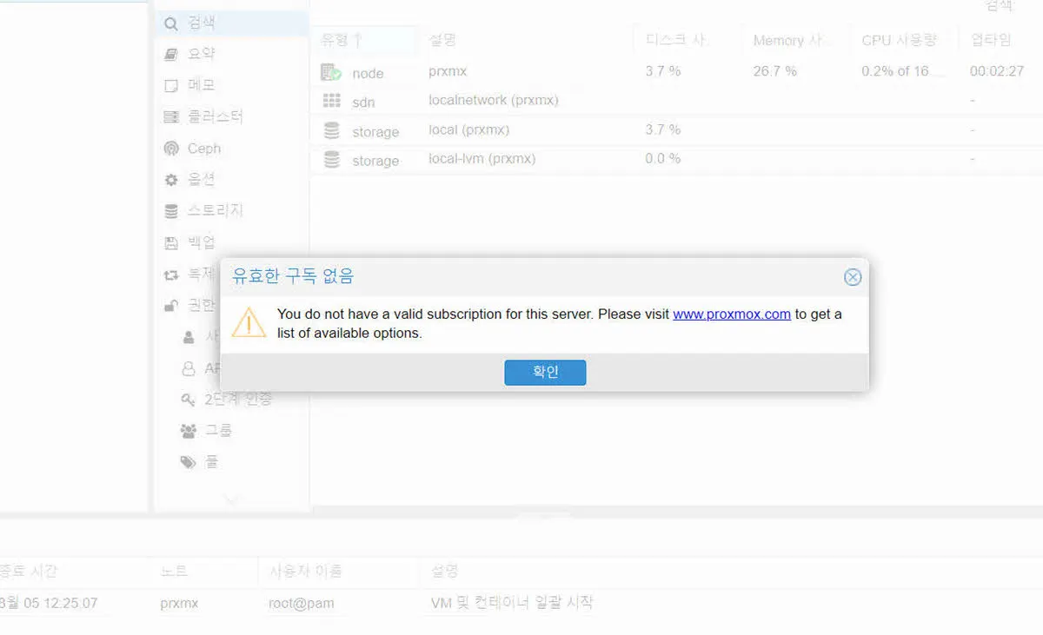The width and height of the screenshot is (1043, 635).
Task: Click the 메모 note icon
Action: point(171,86)
